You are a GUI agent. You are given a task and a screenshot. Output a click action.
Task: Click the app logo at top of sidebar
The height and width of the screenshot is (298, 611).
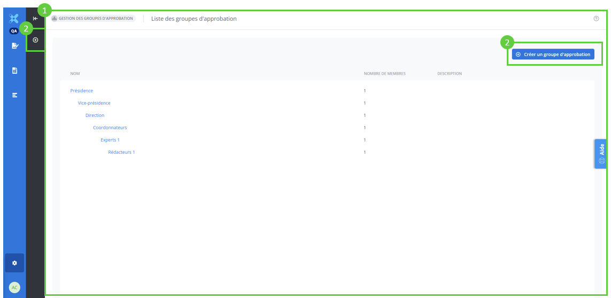pyautogui.click(x=14, y=19)
